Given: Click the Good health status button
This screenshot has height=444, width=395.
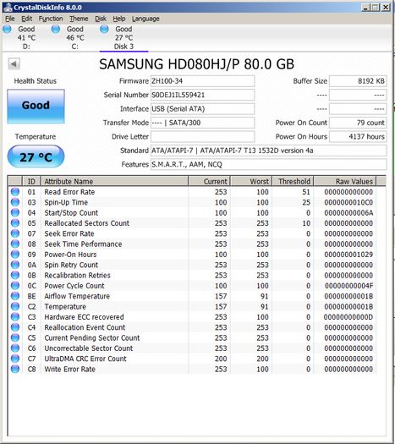Looking at the screenshot, I should [x=36, y=107].
